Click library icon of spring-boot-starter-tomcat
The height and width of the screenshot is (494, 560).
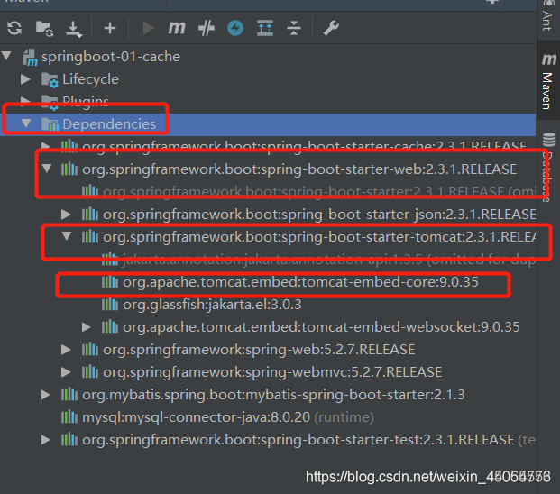point(89,236)
